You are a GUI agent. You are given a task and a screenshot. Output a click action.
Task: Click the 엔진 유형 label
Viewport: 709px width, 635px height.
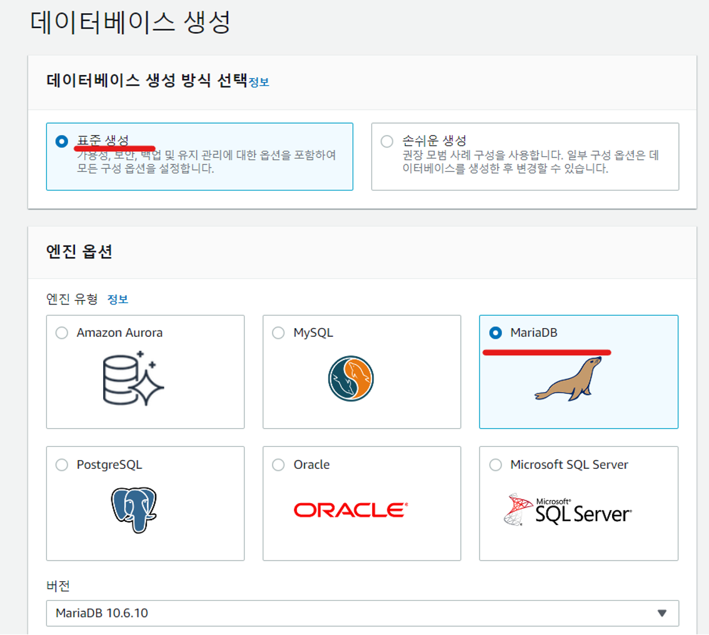pyautogui.click(x=72, y=299)
